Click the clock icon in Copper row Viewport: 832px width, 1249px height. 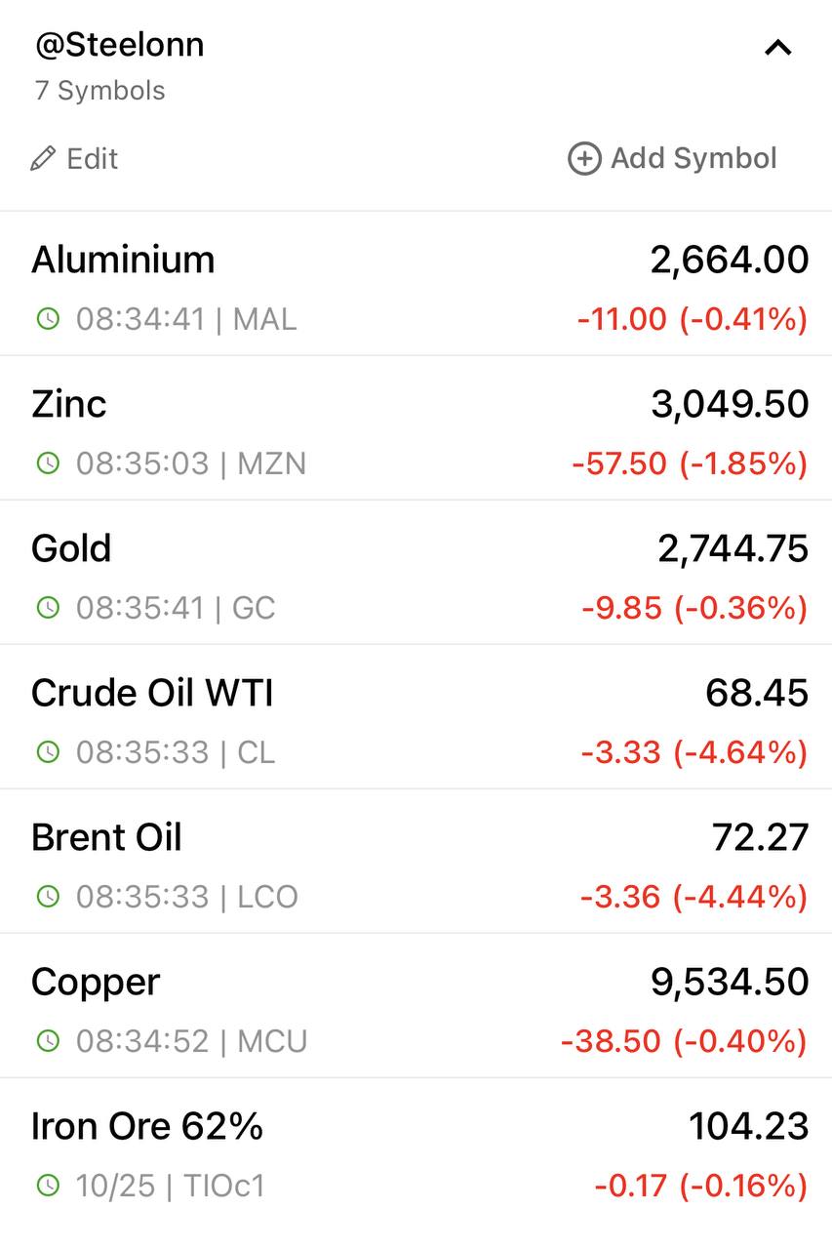48,1040
